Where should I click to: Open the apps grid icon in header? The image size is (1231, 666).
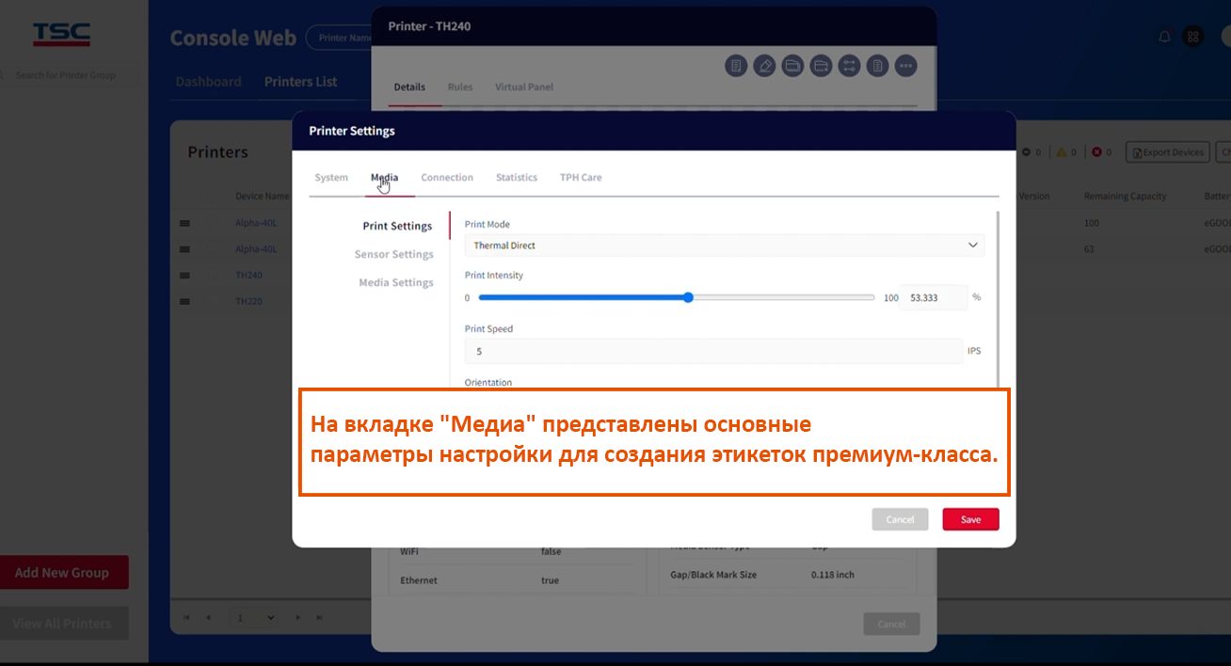pos(1192,37)
